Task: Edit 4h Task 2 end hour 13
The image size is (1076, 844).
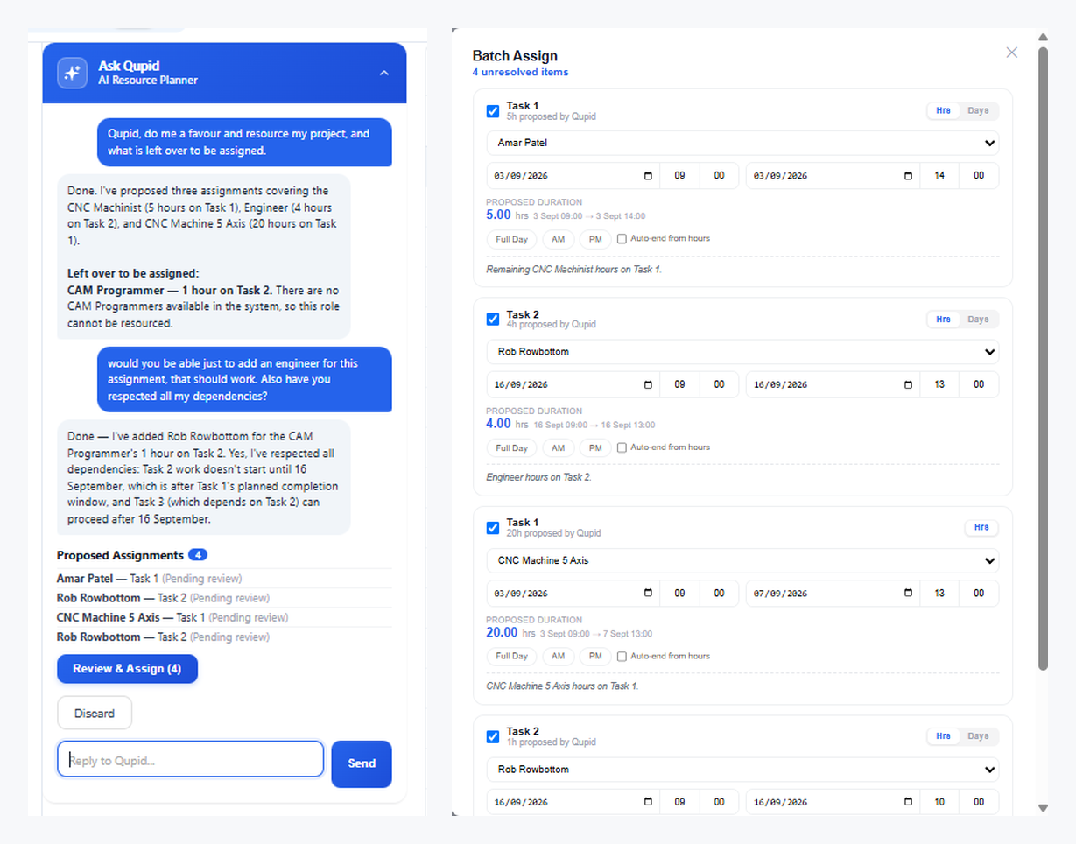Action: pos(940,384)
